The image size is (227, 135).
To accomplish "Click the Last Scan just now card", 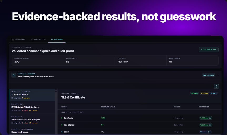I will [141, 60].
